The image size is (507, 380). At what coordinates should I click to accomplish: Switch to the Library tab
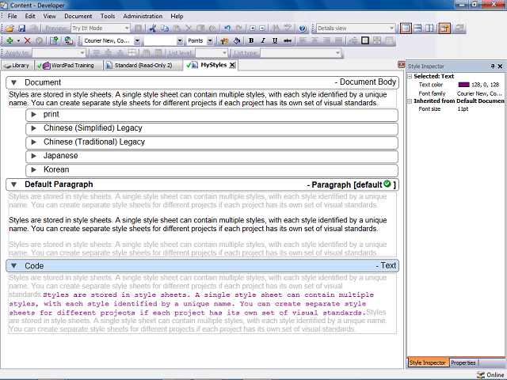17,66
